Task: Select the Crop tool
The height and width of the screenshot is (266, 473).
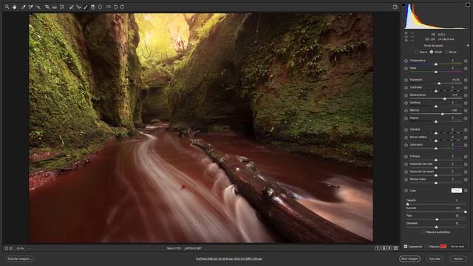Action: tap(47, 7)
